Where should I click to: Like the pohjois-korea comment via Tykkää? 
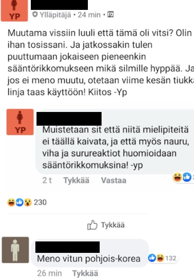(x=85, y=273)
